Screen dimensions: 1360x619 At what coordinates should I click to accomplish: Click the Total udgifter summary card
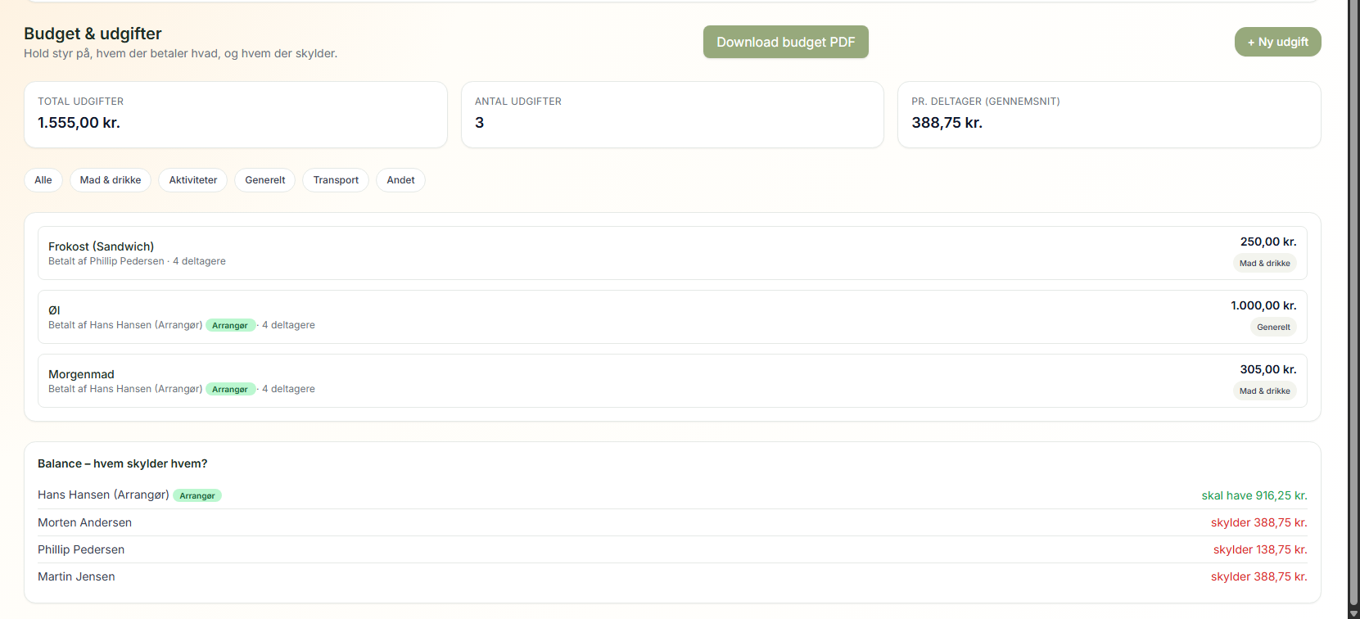point(236,115)
